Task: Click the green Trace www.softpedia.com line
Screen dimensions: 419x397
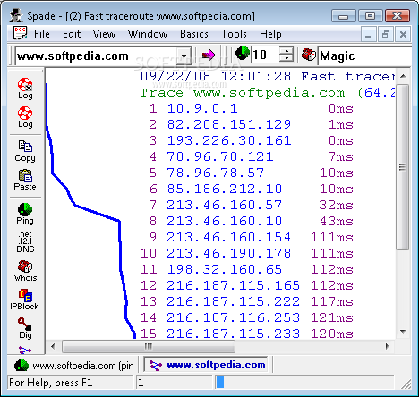Action: (268, 93)
